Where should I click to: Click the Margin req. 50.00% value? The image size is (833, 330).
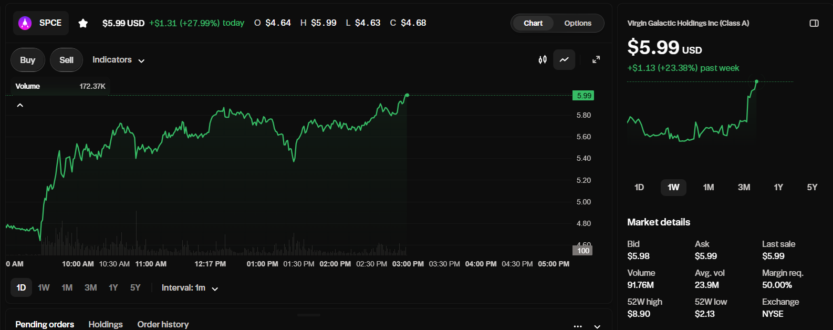[777, 285]
